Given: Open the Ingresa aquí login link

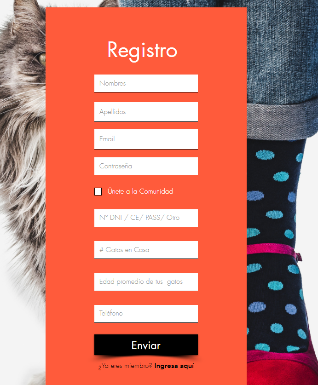Looking at the screenshot, I should 174,366.
